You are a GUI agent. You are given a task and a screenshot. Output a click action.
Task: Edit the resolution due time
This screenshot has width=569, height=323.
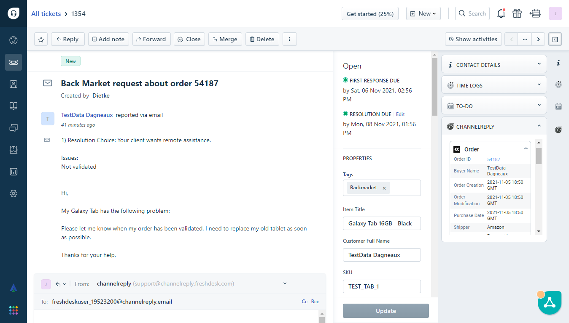pos(400,114)
